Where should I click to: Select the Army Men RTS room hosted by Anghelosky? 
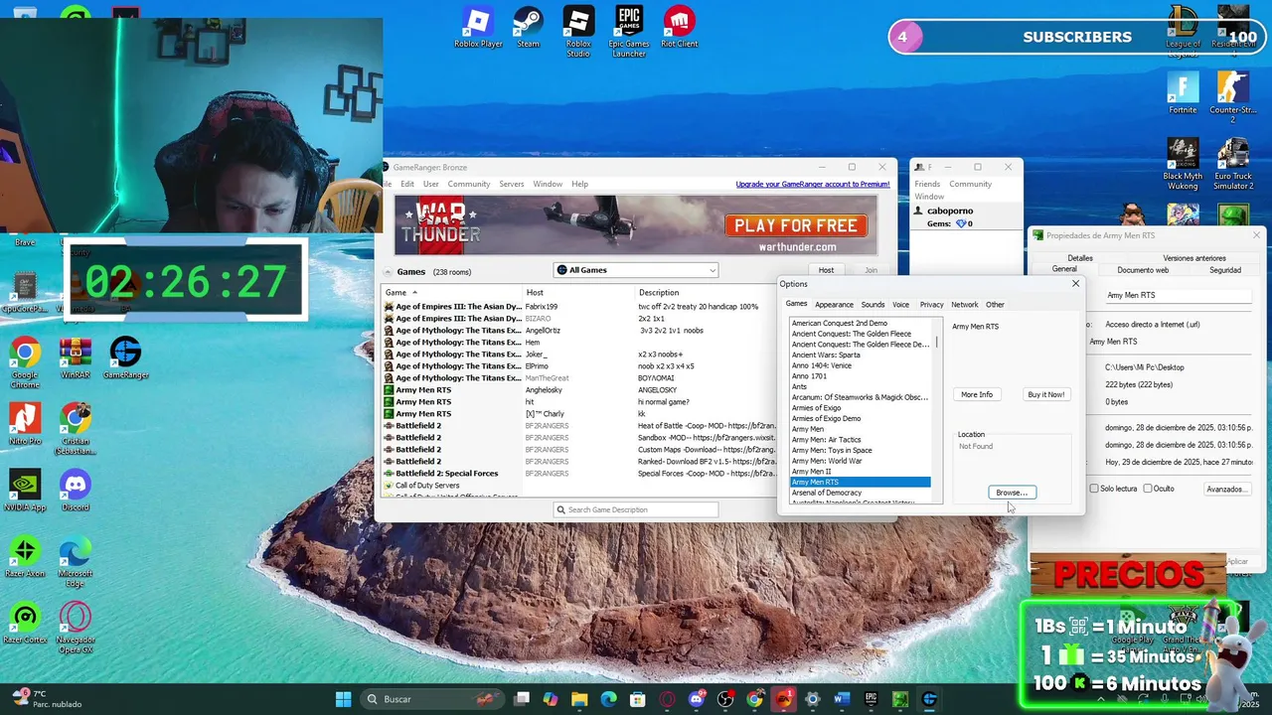[x=578, y=390]
